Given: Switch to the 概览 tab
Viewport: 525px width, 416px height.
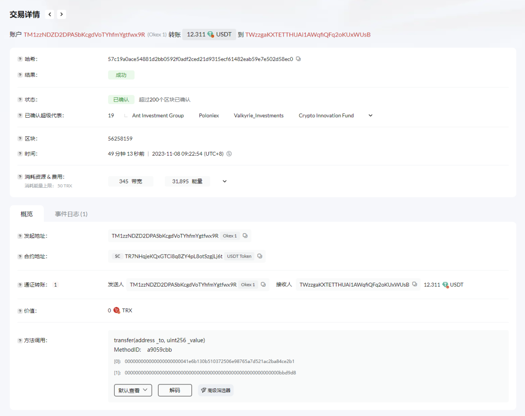Looking at the screenshot, I should tap(27, 214).
